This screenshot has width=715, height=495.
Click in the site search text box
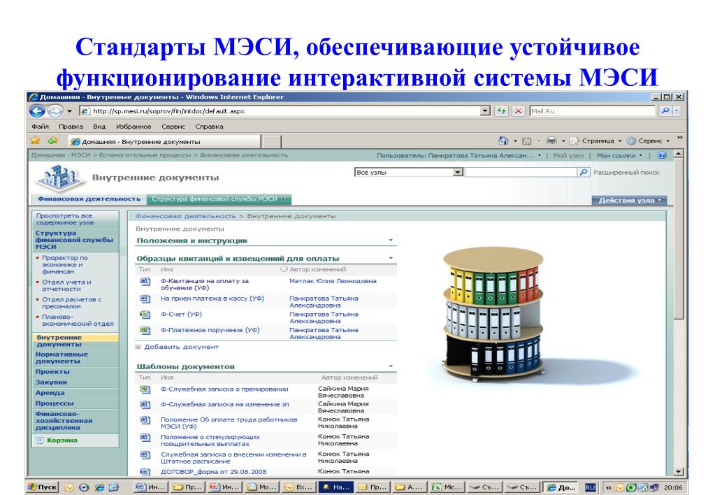521,173
